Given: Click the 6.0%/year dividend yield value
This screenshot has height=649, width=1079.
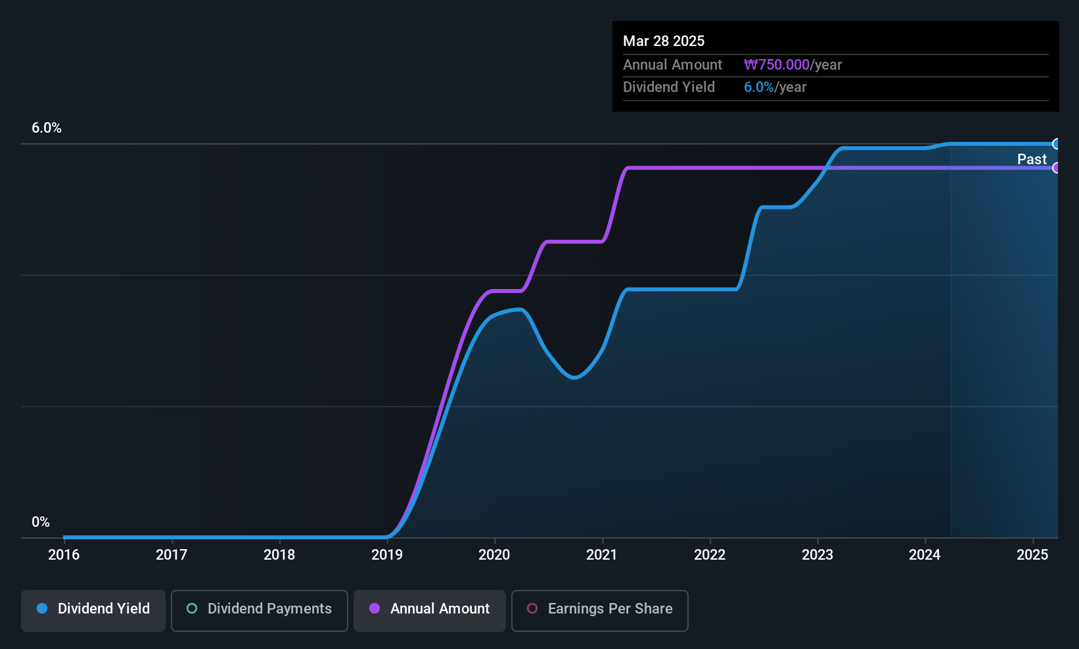Looking at the screenshot, I should pyautogui.click(x=775, y=87).
